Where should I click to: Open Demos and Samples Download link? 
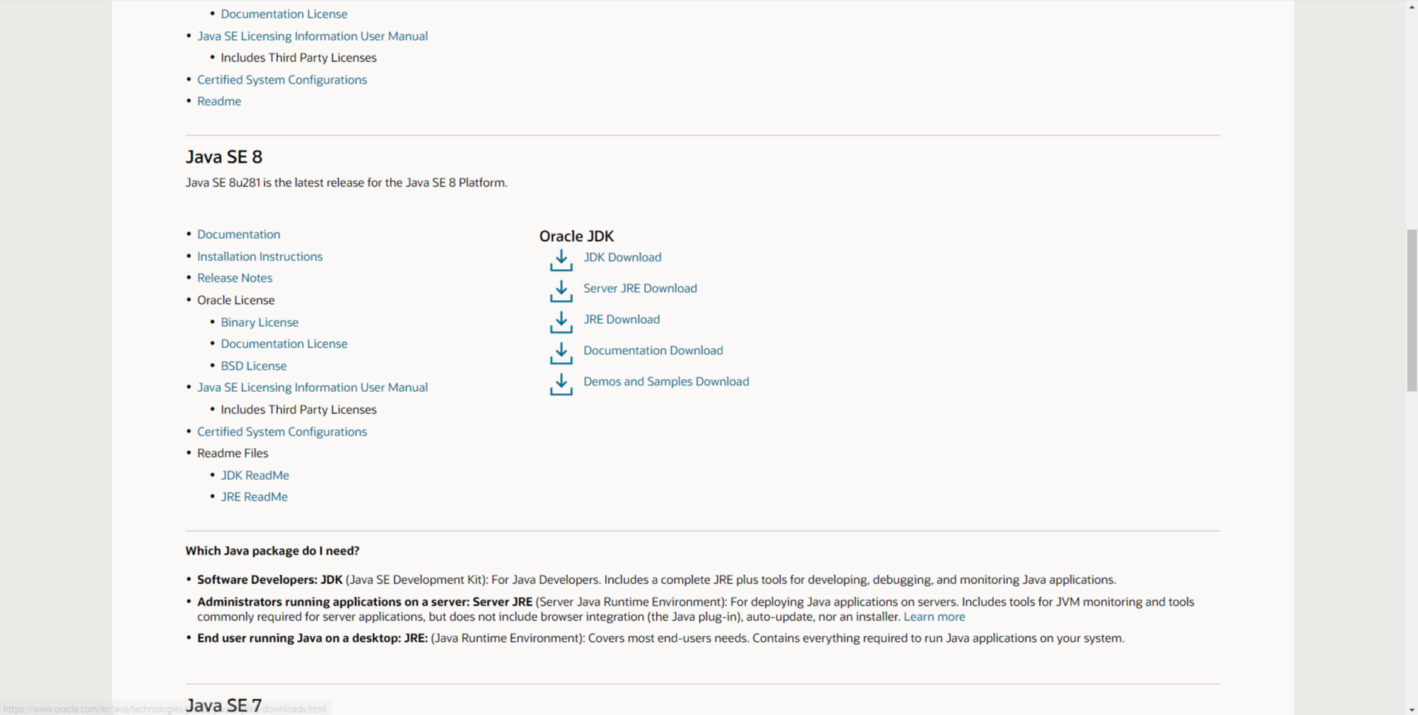tap(666, 382)
